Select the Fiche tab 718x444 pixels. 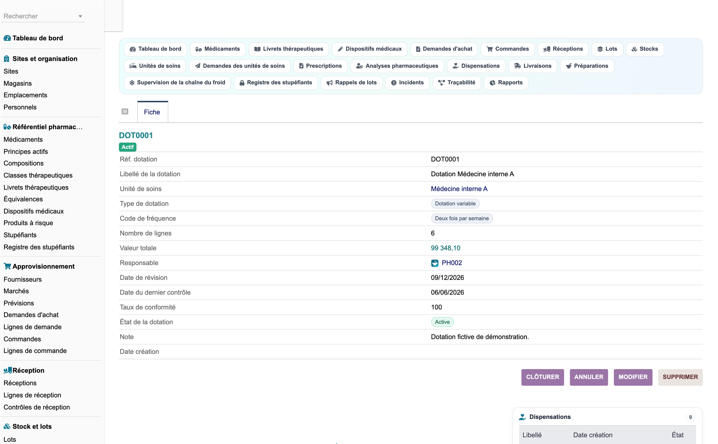152,112
